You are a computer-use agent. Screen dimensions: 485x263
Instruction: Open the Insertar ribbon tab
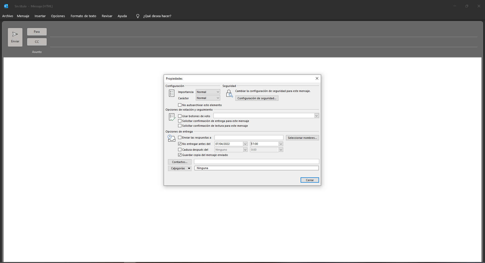(x=40, y=16)
